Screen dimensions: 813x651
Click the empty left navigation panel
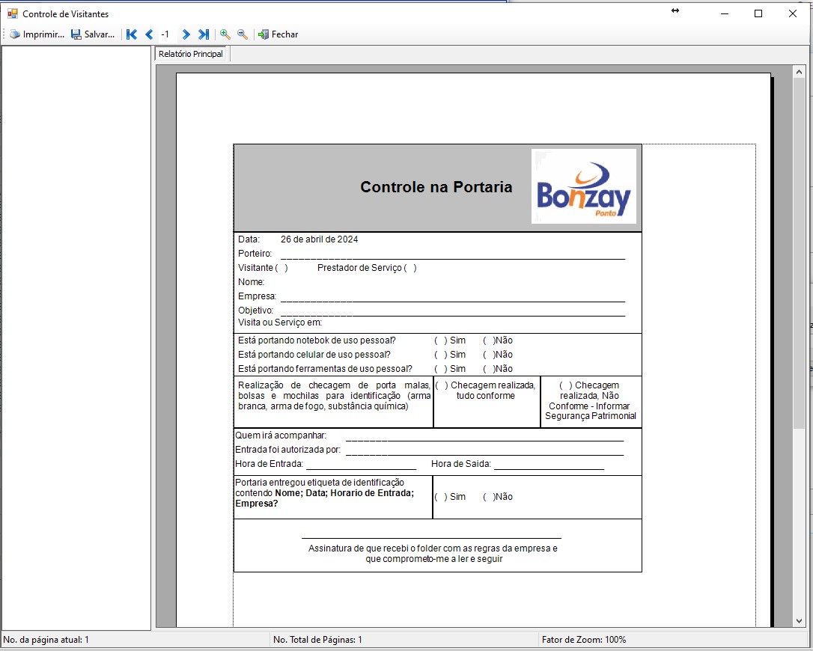[x=76, y=337]
